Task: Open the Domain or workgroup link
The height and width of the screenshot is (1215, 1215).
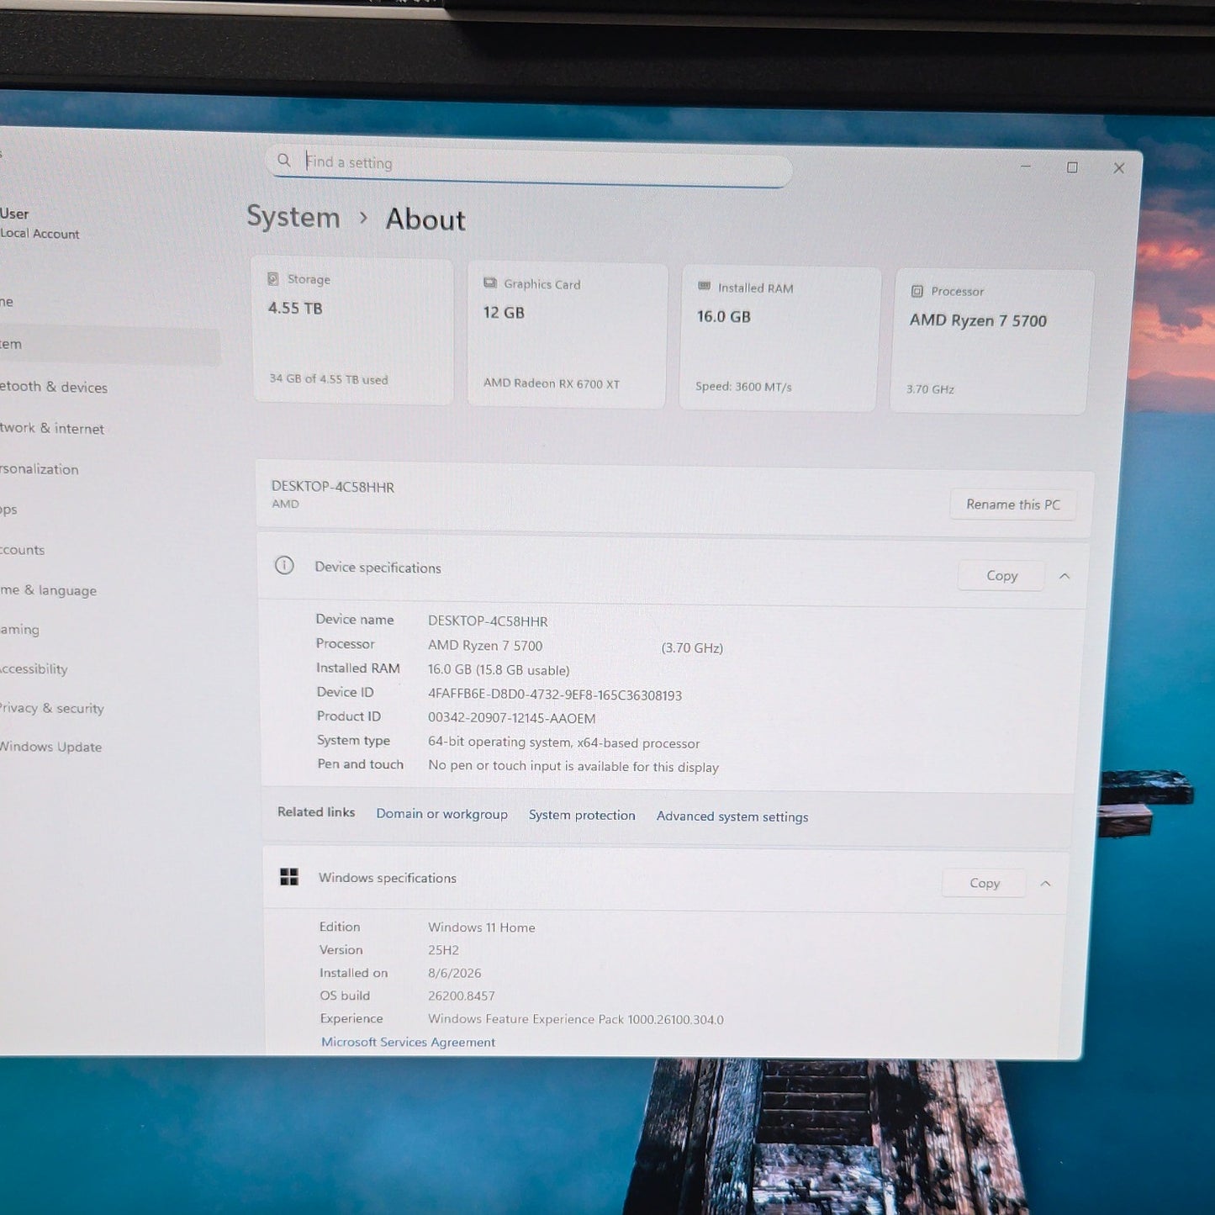Action: [441, 814]
